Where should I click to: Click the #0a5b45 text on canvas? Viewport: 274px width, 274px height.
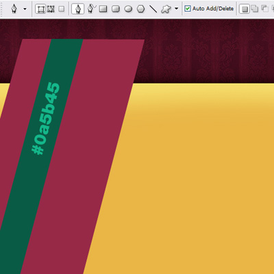pyautogui.click(x=46, y=119)
